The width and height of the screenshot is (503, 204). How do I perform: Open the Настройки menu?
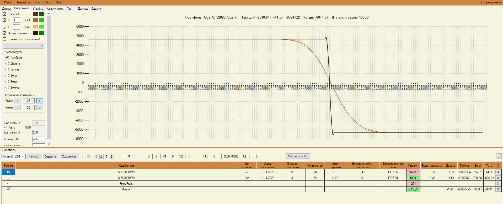(43, 2)
